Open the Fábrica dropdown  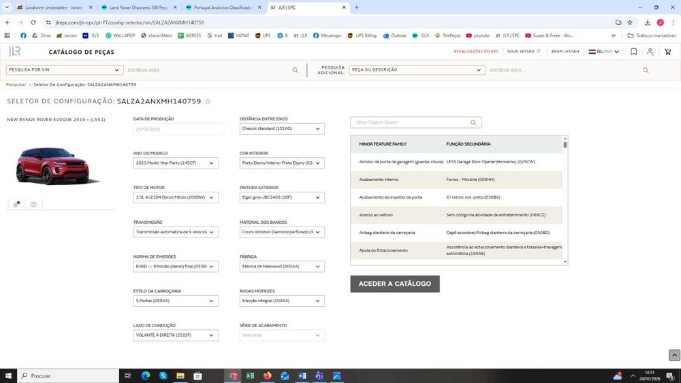pos(282,266)
